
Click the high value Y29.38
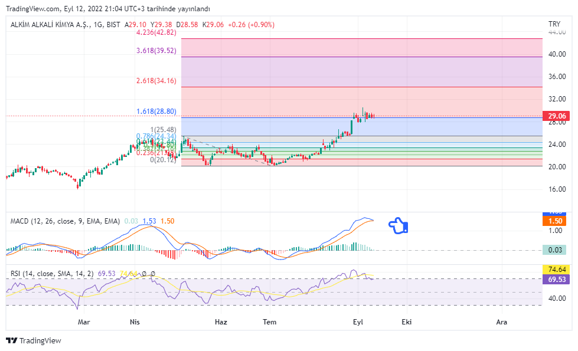tap(161, 25)
